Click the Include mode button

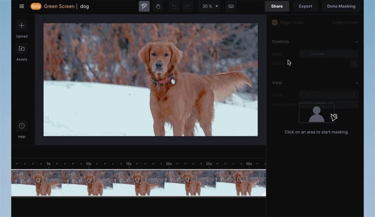coord(318,54)
